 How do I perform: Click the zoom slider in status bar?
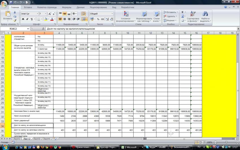[226, 142]
